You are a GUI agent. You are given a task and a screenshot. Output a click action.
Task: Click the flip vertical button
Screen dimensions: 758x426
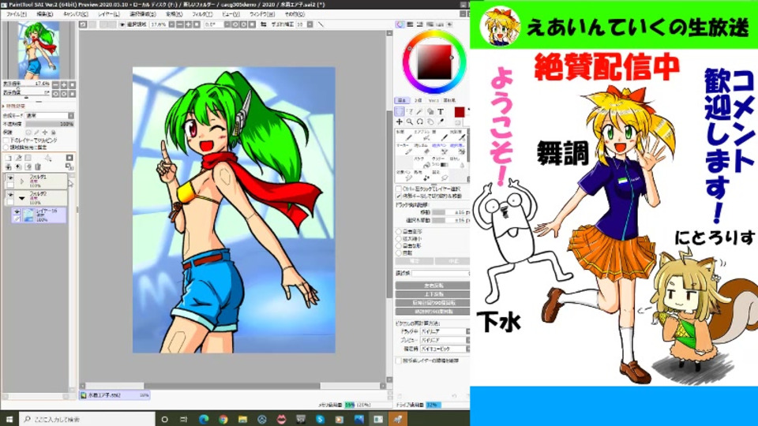coord(432,294)
